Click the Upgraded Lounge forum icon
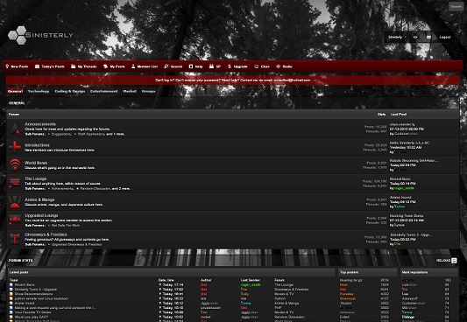This screenshot has height=322, width=467. coord(15,220)
